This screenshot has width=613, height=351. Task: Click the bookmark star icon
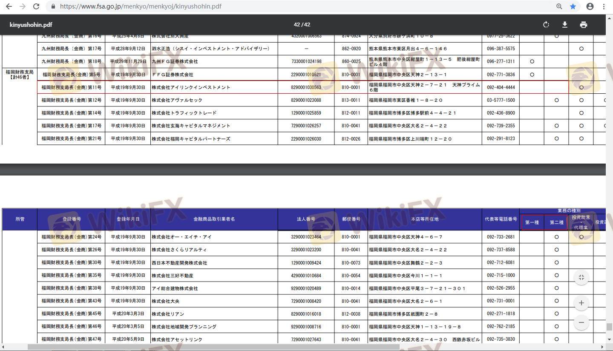[573, 6]
